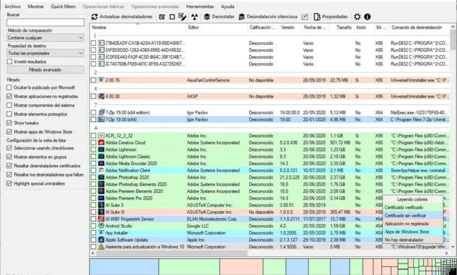Click the 4.00.38 AXSP row icon
This screenshot has width=457, height=275.
(x=101, y=96)
